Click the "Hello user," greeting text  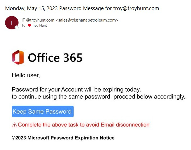click(26, 75)
